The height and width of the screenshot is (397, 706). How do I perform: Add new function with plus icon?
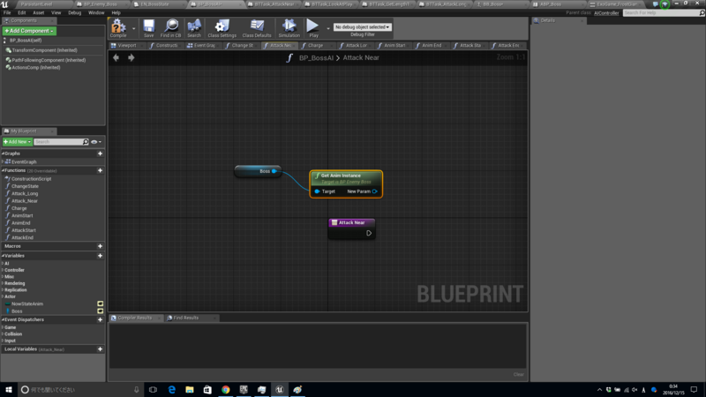tap(100, 170)
